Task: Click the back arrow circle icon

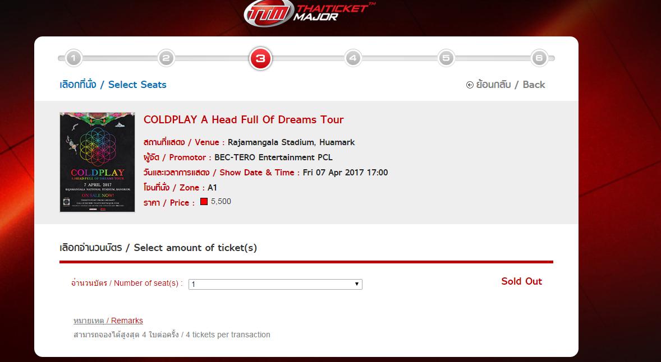Action: coord(470,85)
